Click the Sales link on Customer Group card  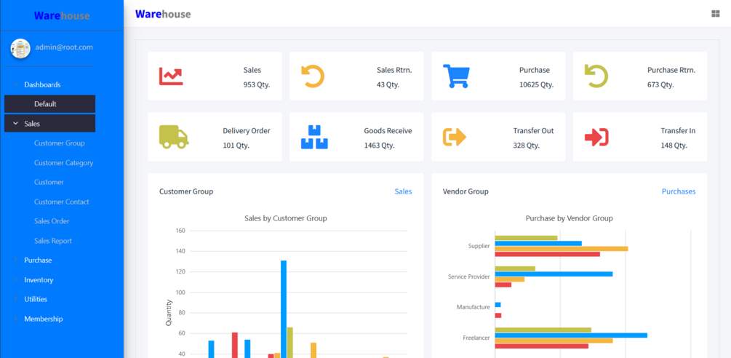click(x=403, y=191)
